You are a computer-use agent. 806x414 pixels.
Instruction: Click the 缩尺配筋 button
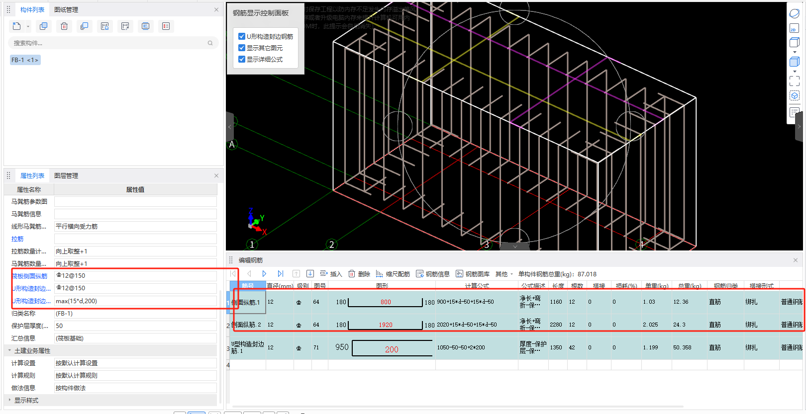click(393, 274)
